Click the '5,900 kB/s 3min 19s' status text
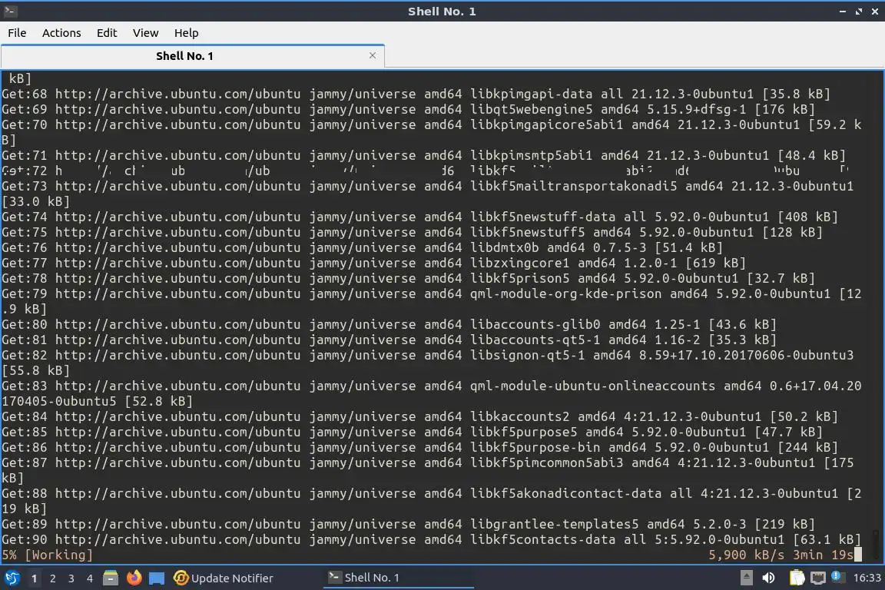Viewport: 885px width, 590px height. coord(781,555)
